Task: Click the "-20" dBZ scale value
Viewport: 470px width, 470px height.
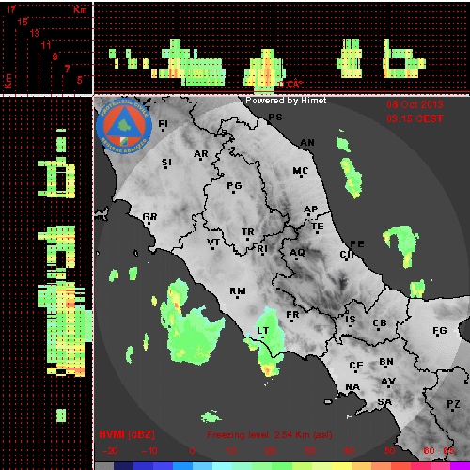Action: (110, 451)
